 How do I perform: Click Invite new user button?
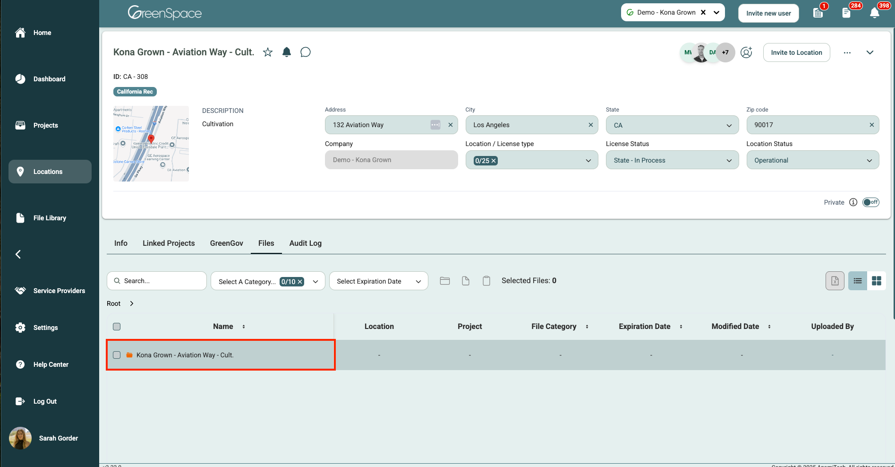click(768, 13)
